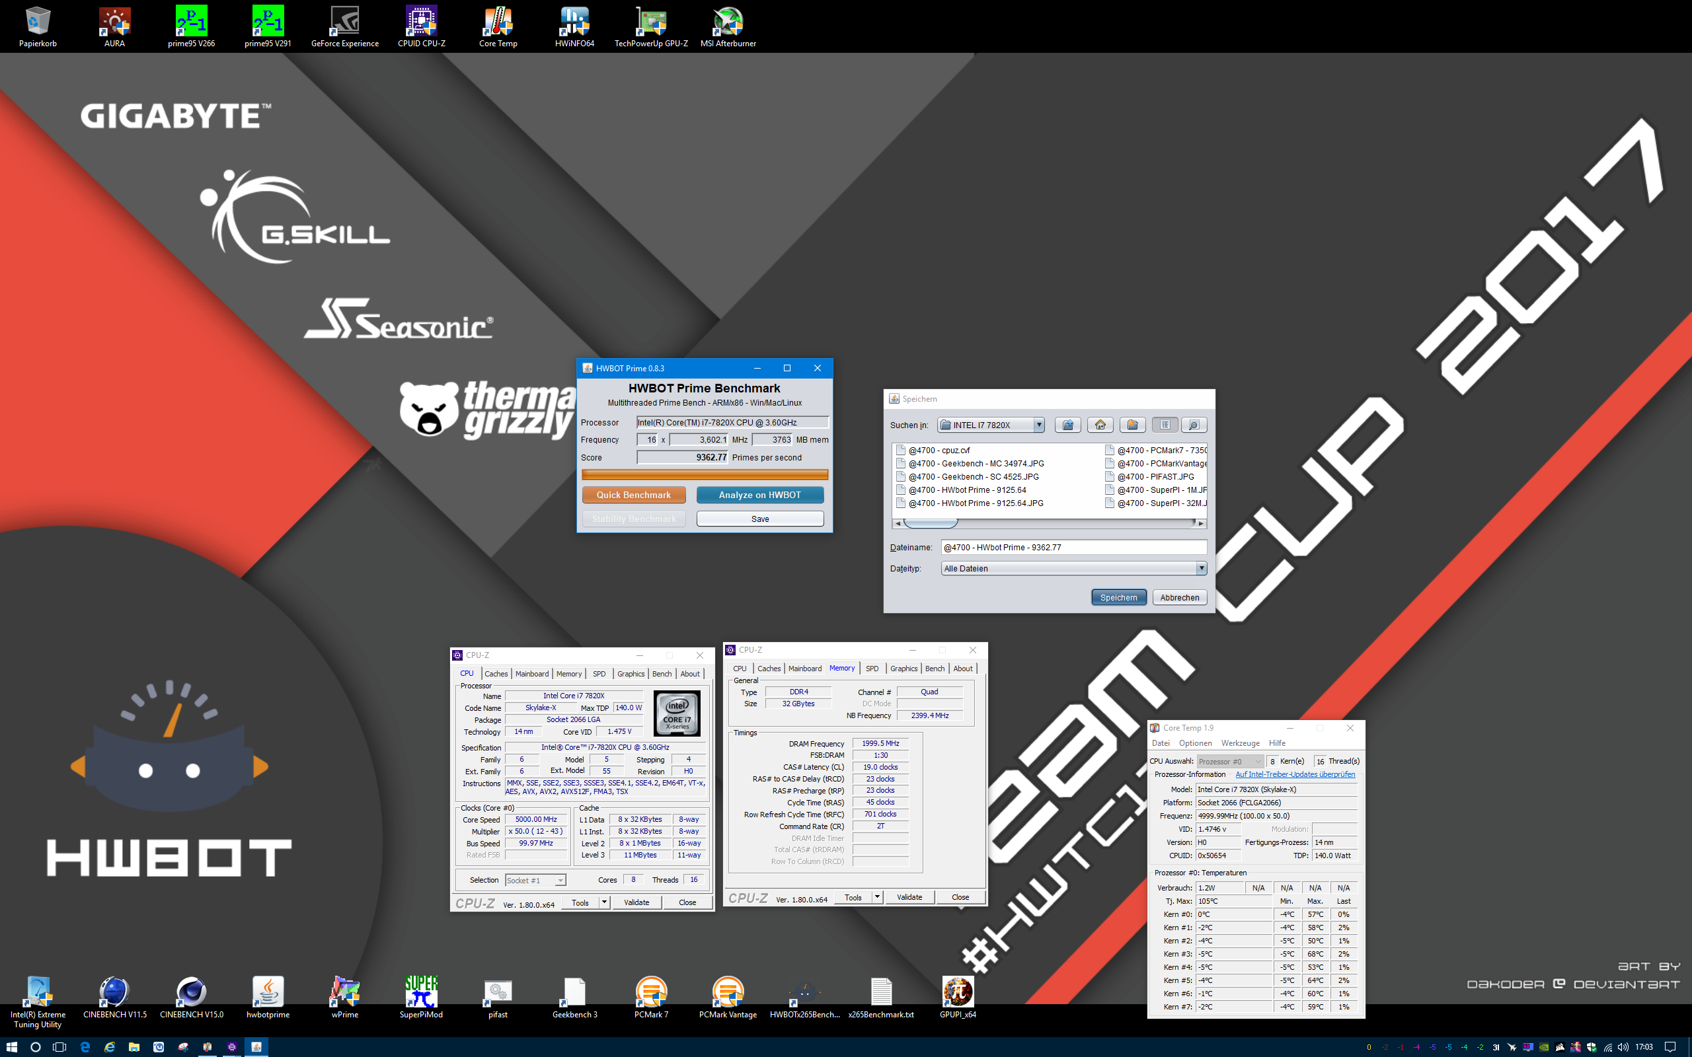1692x1057 pixels.
Task: Open the Datei menu in Core Temp
Action: pyautogui.click(x=1161, y=743)
